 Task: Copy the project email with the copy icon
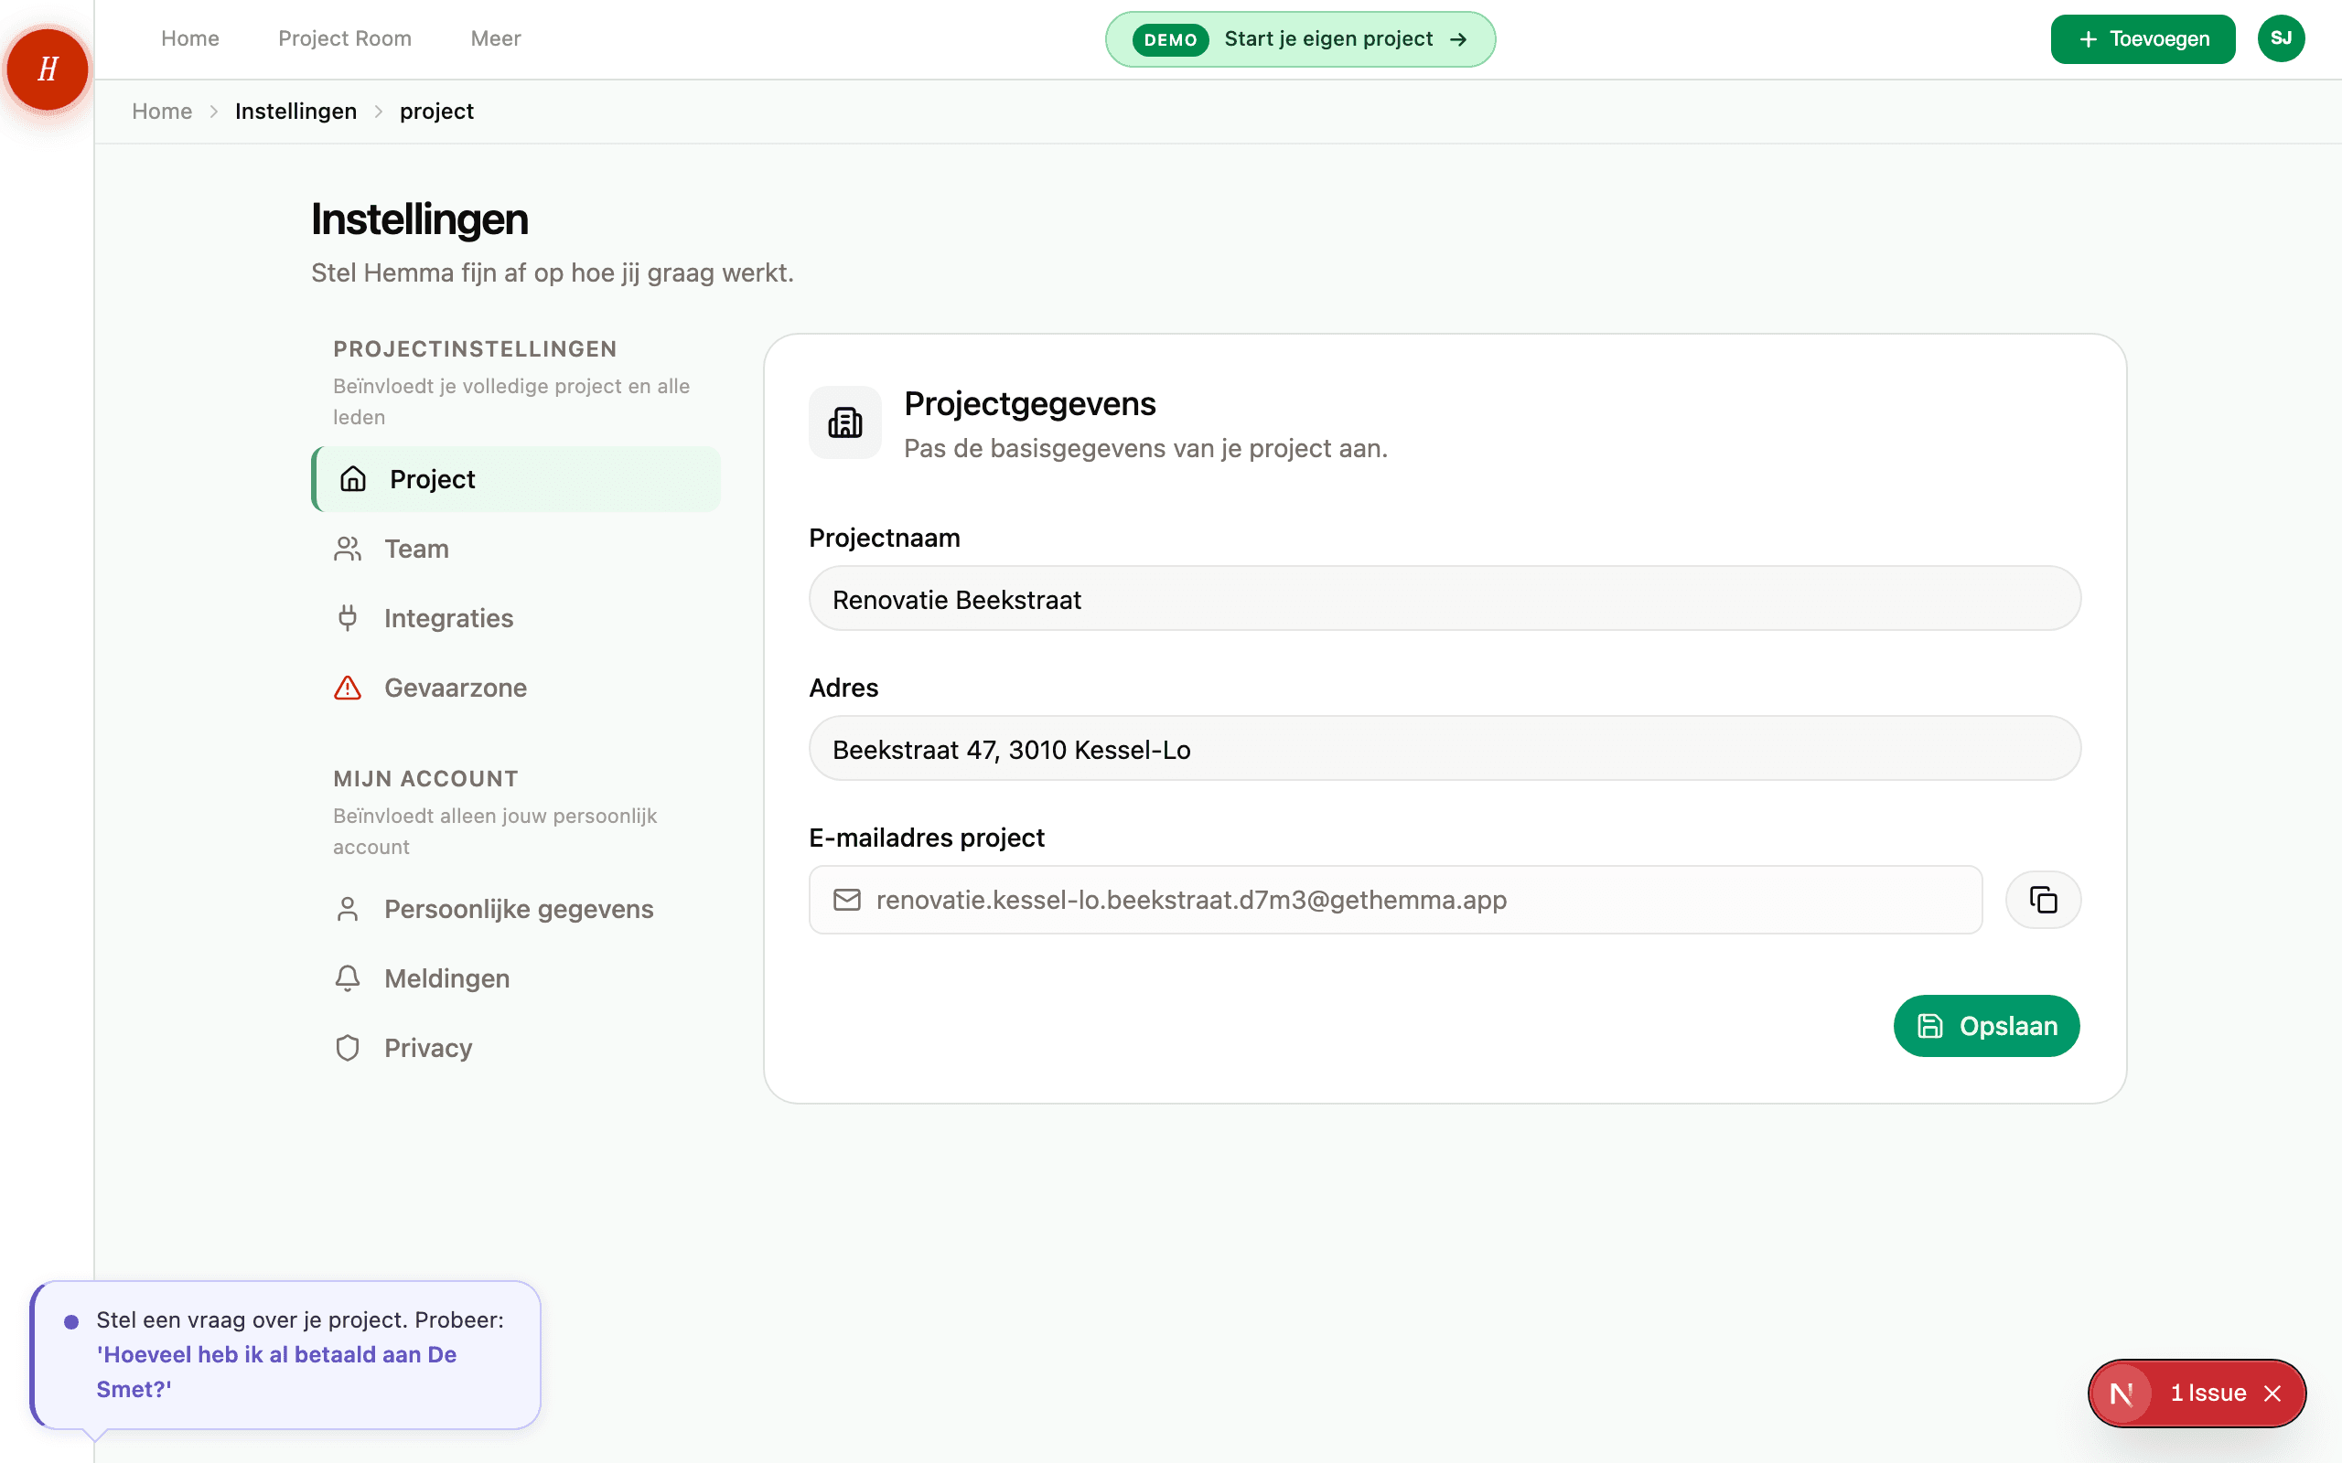[2043, 899]
